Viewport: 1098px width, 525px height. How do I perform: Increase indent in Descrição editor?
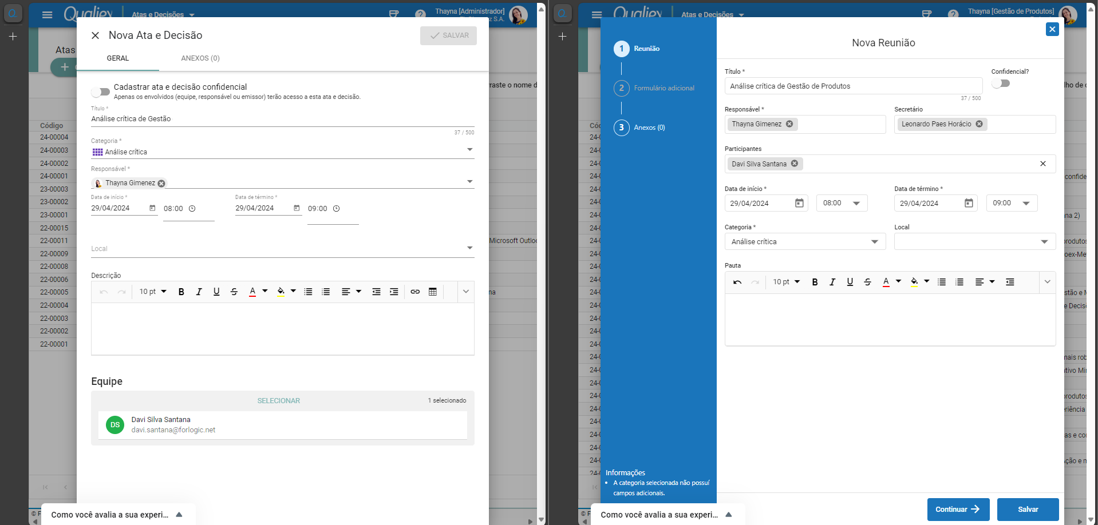(x=394, y=292)
